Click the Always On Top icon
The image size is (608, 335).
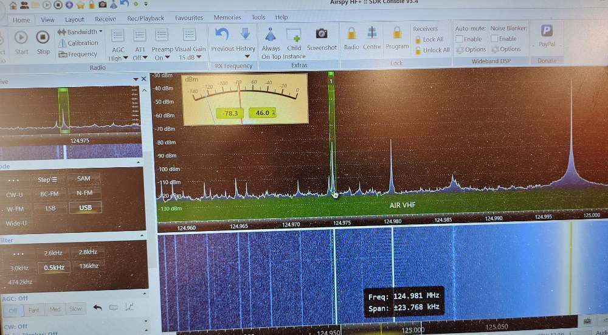(x=271, y=35)
